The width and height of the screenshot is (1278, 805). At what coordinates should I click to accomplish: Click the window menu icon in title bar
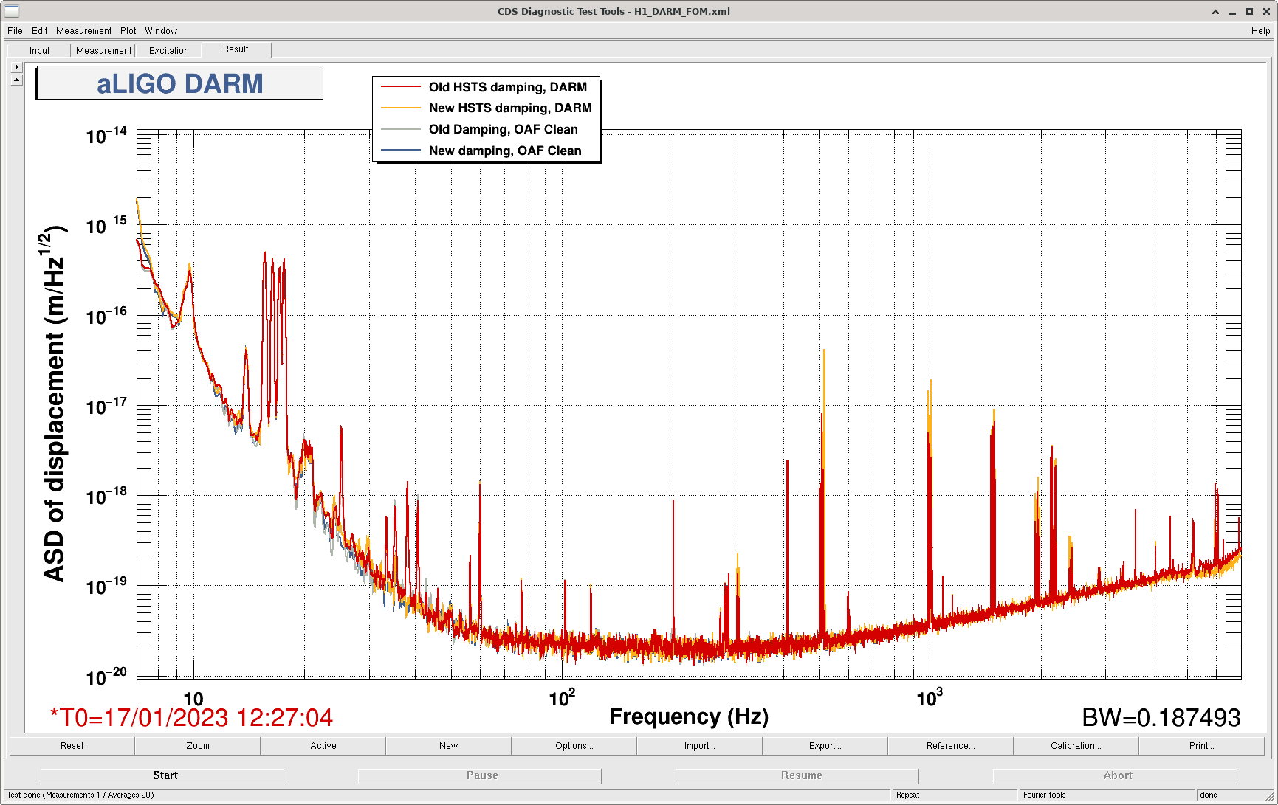pyautogui.click(x=12, y=11)
